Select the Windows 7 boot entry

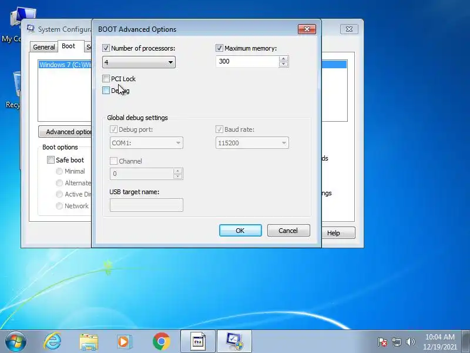[65, 65]
